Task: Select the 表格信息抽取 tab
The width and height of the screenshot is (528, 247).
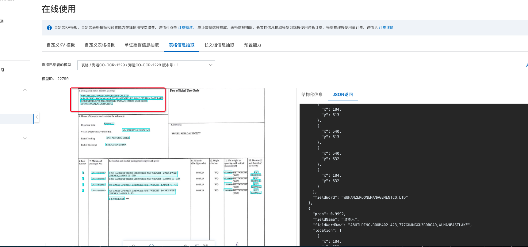Action: click(x=182, y=45)
